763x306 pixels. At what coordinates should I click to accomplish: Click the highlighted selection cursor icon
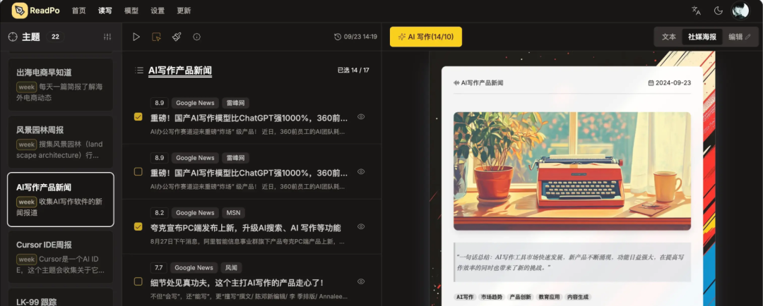tap(156, 37)
